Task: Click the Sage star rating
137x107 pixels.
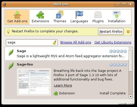Action: coord(118,51)
